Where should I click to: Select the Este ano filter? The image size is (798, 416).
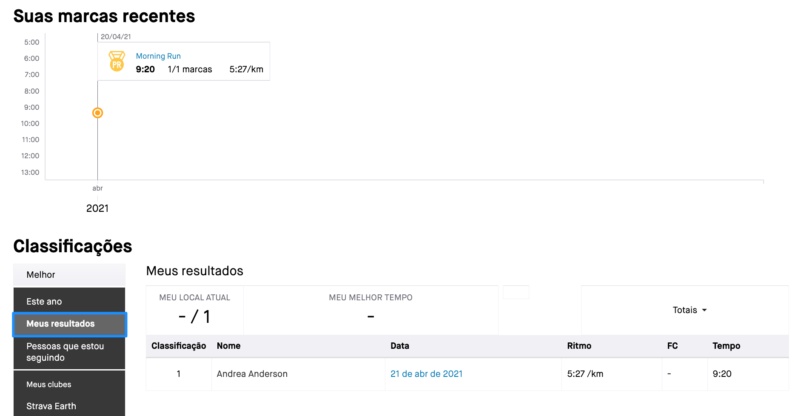[x=69, y=301]
